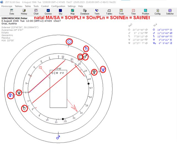Click transit Mars position 11°13'43"
The height and width of the screenshot is (150, 177).
point(163,33)
